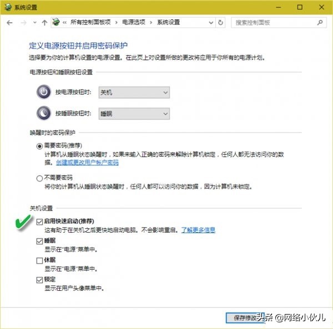333x329 pixels.
Task: Select 所有控制面板项 in the breadcrumb
Action: 90,22
